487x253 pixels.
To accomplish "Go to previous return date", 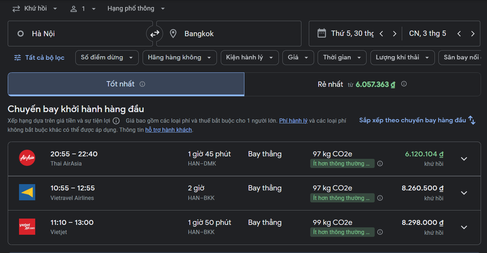I will tap(459, 34).
